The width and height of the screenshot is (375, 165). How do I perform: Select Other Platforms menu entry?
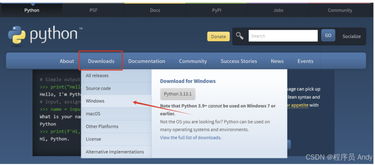coord(102,126)
